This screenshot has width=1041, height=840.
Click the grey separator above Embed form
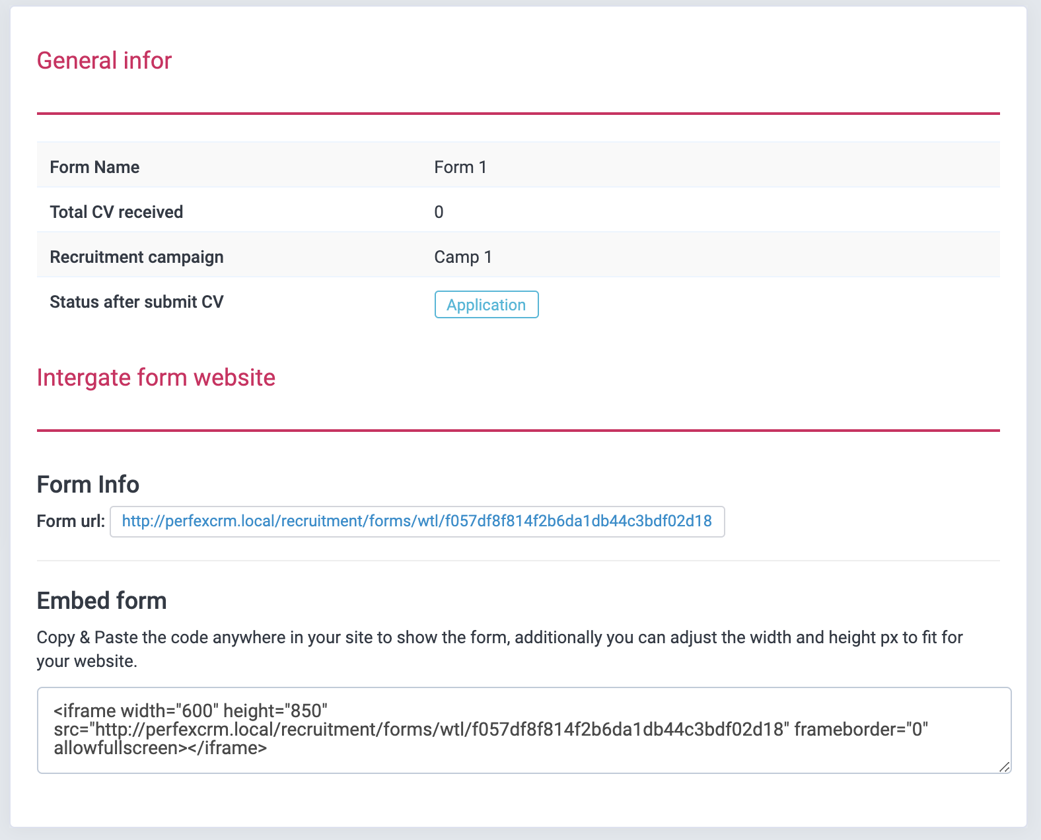pos(518,561)
